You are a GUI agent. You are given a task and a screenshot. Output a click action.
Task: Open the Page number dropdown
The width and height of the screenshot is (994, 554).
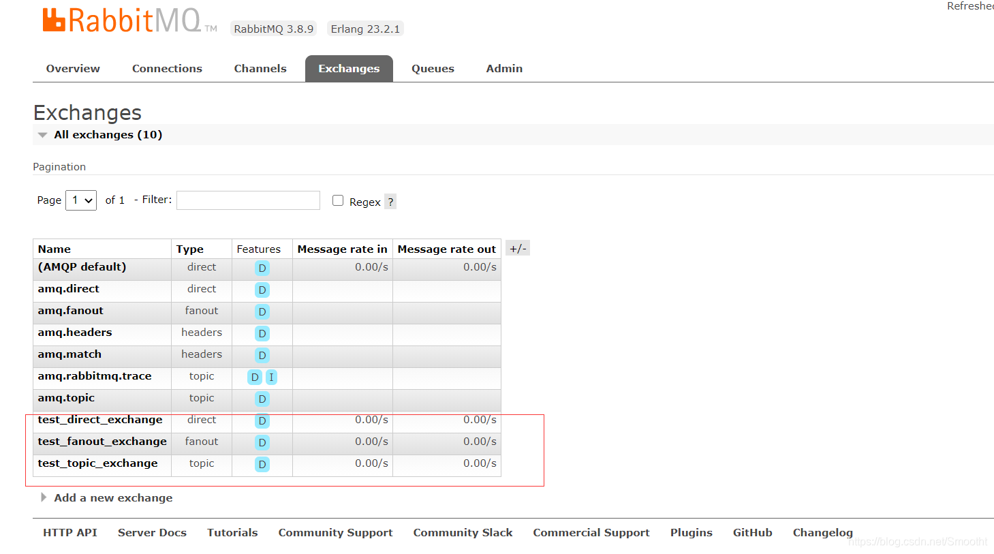(81, 200)
